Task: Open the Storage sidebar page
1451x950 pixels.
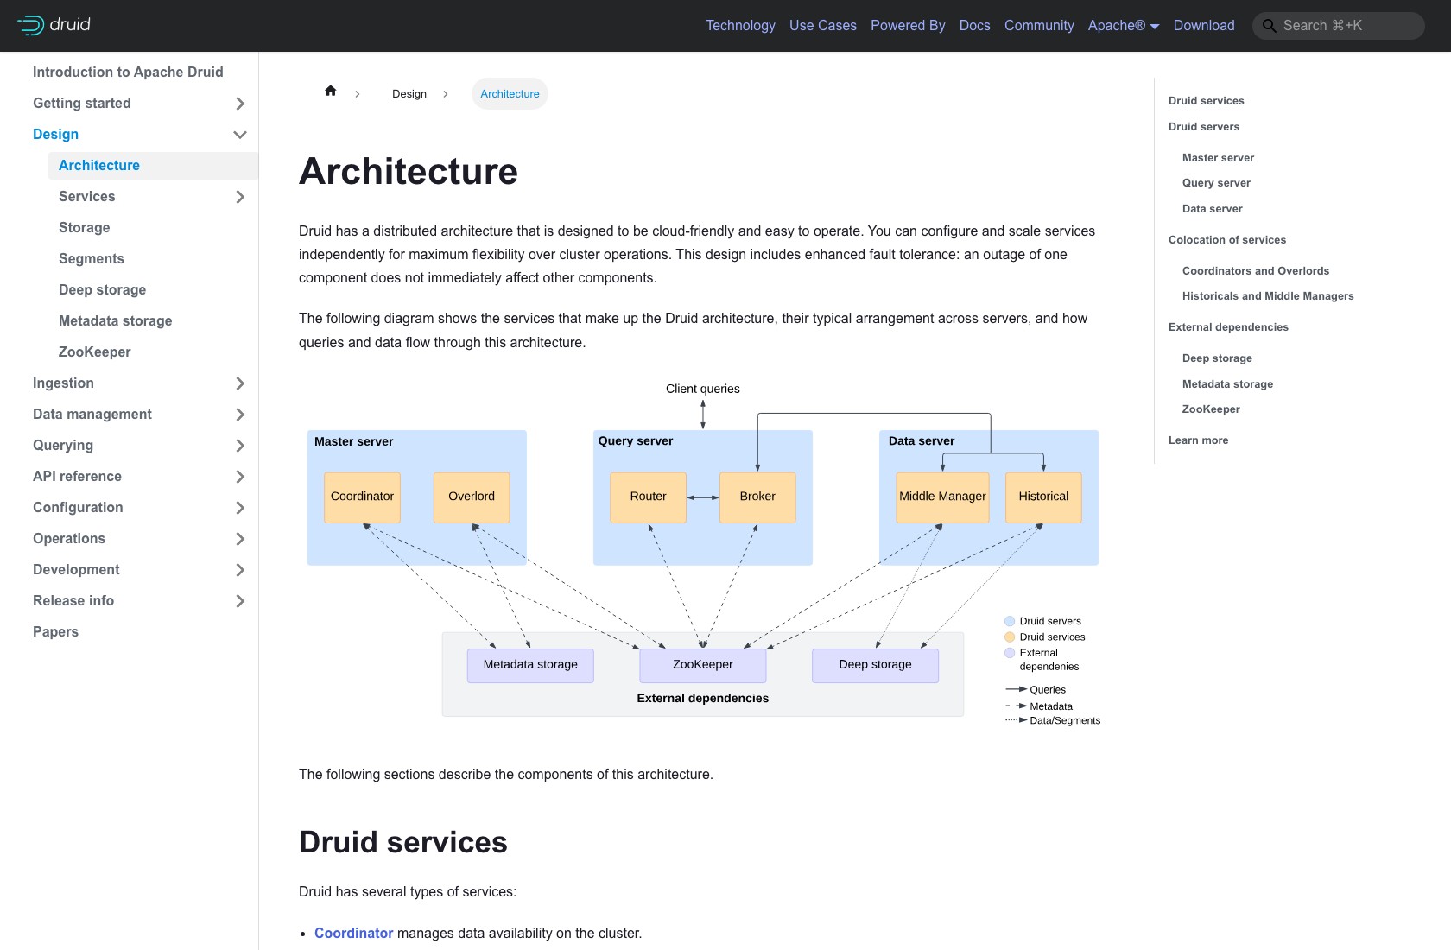Action: [84, 228]
